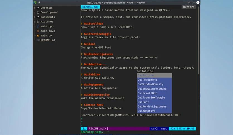
Task: Click the Python icon beside main.py
Action: 38,35
